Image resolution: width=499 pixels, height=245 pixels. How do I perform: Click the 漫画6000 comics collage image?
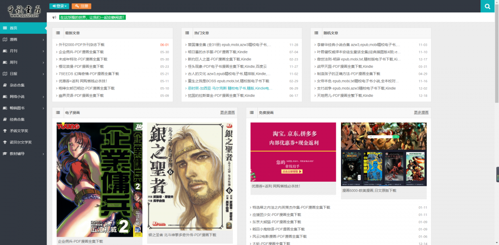384,154
